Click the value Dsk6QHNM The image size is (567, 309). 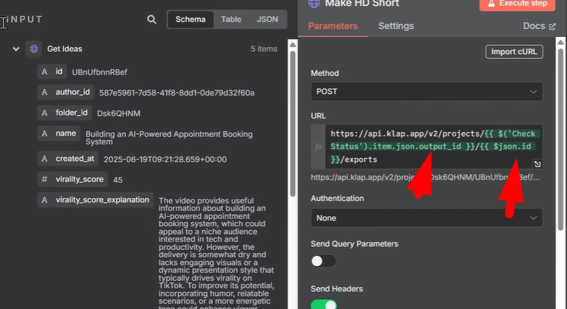(119, 114)
